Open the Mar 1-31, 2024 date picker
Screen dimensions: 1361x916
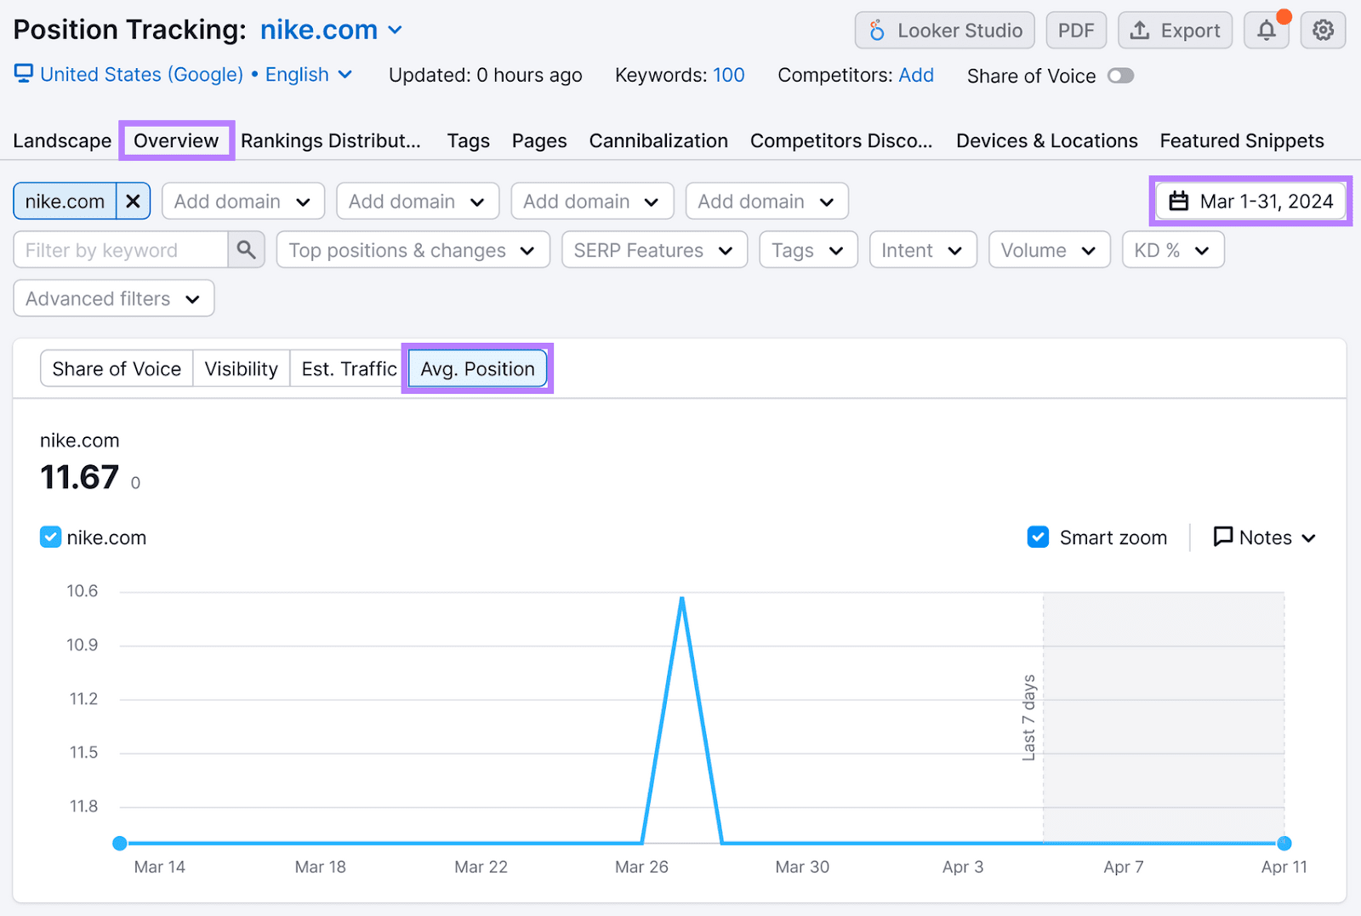(1250, 202)
